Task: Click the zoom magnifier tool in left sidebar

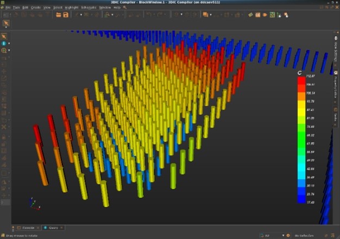Action: pos(4,51)
